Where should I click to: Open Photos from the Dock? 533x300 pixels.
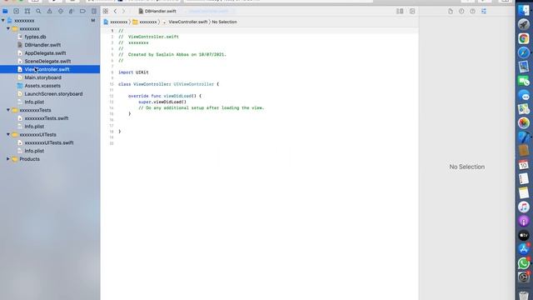524,122
